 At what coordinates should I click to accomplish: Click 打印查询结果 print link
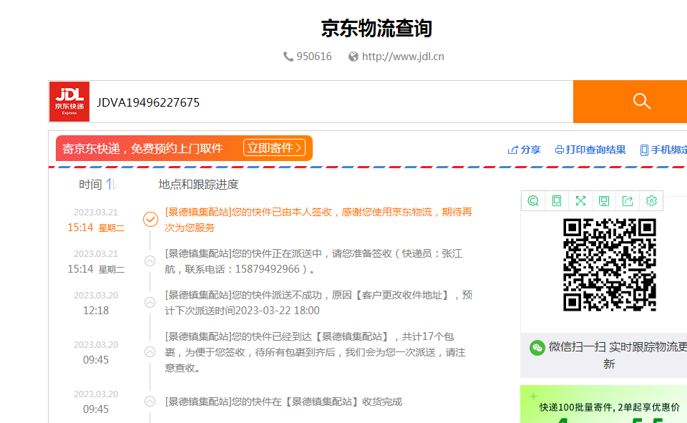(x=590, y=150)
